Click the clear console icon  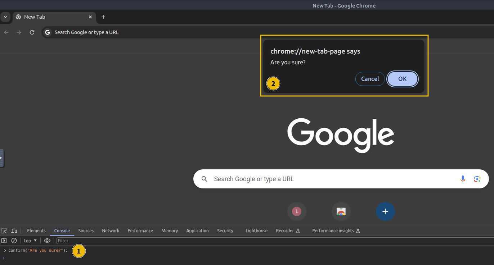(x=14, y=241)
